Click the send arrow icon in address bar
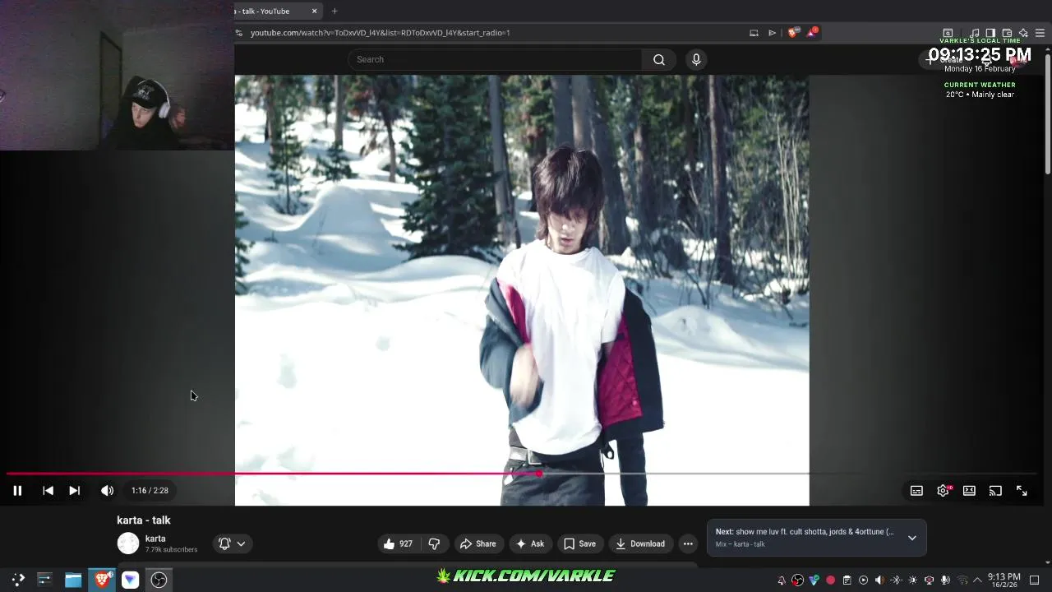The width and height of the screenshot is (1052, 592). pyautogui.click(x=772, y=33)
